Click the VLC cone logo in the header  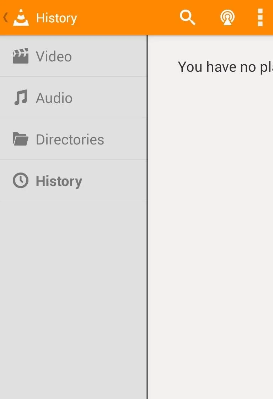click(21, 17)
